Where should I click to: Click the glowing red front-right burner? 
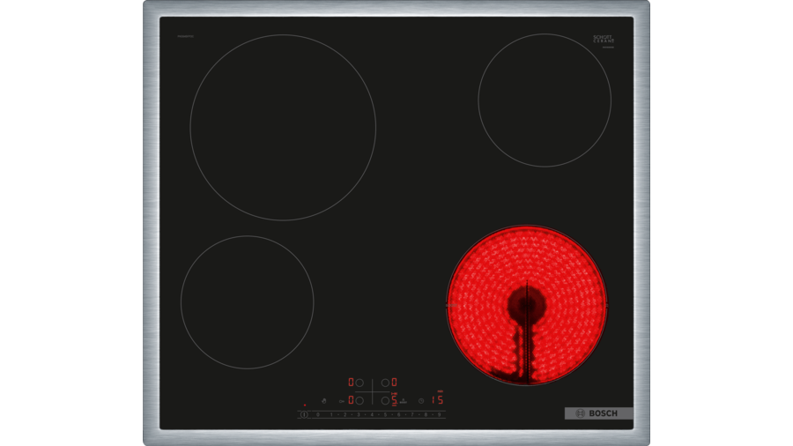(527, 306)
